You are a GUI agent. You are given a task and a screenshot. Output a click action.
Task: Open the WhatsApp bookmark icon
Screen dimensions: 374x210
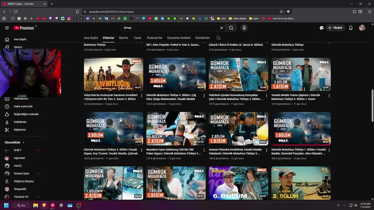[156, 18]
